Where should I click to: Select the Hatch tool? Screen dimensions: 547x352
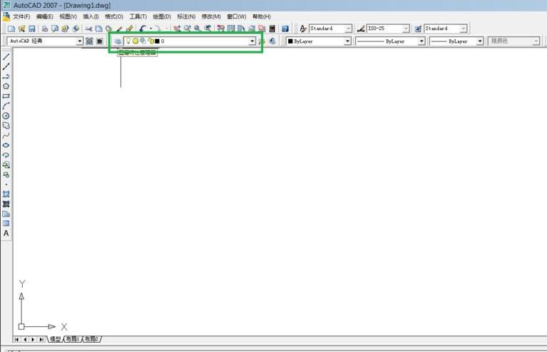click(6, 194)
